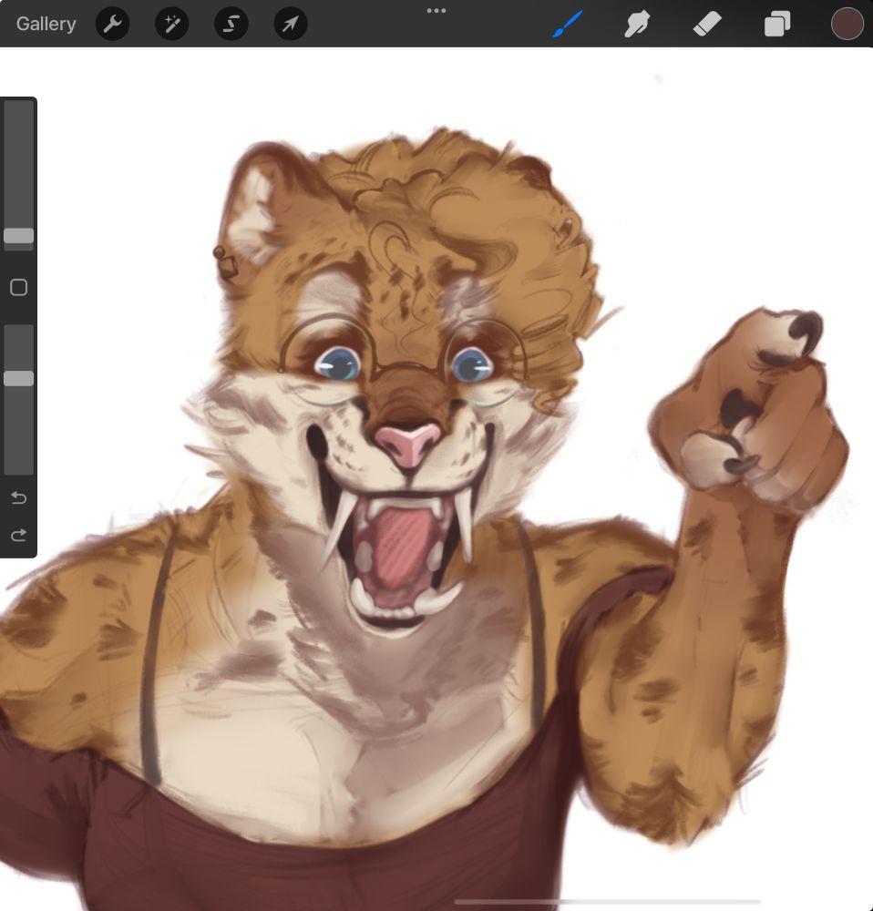Image resolution: width=873 pixels, height=911 pixels.
Task: Tap the square modify button in sidebar
Action: coord(18,287)
